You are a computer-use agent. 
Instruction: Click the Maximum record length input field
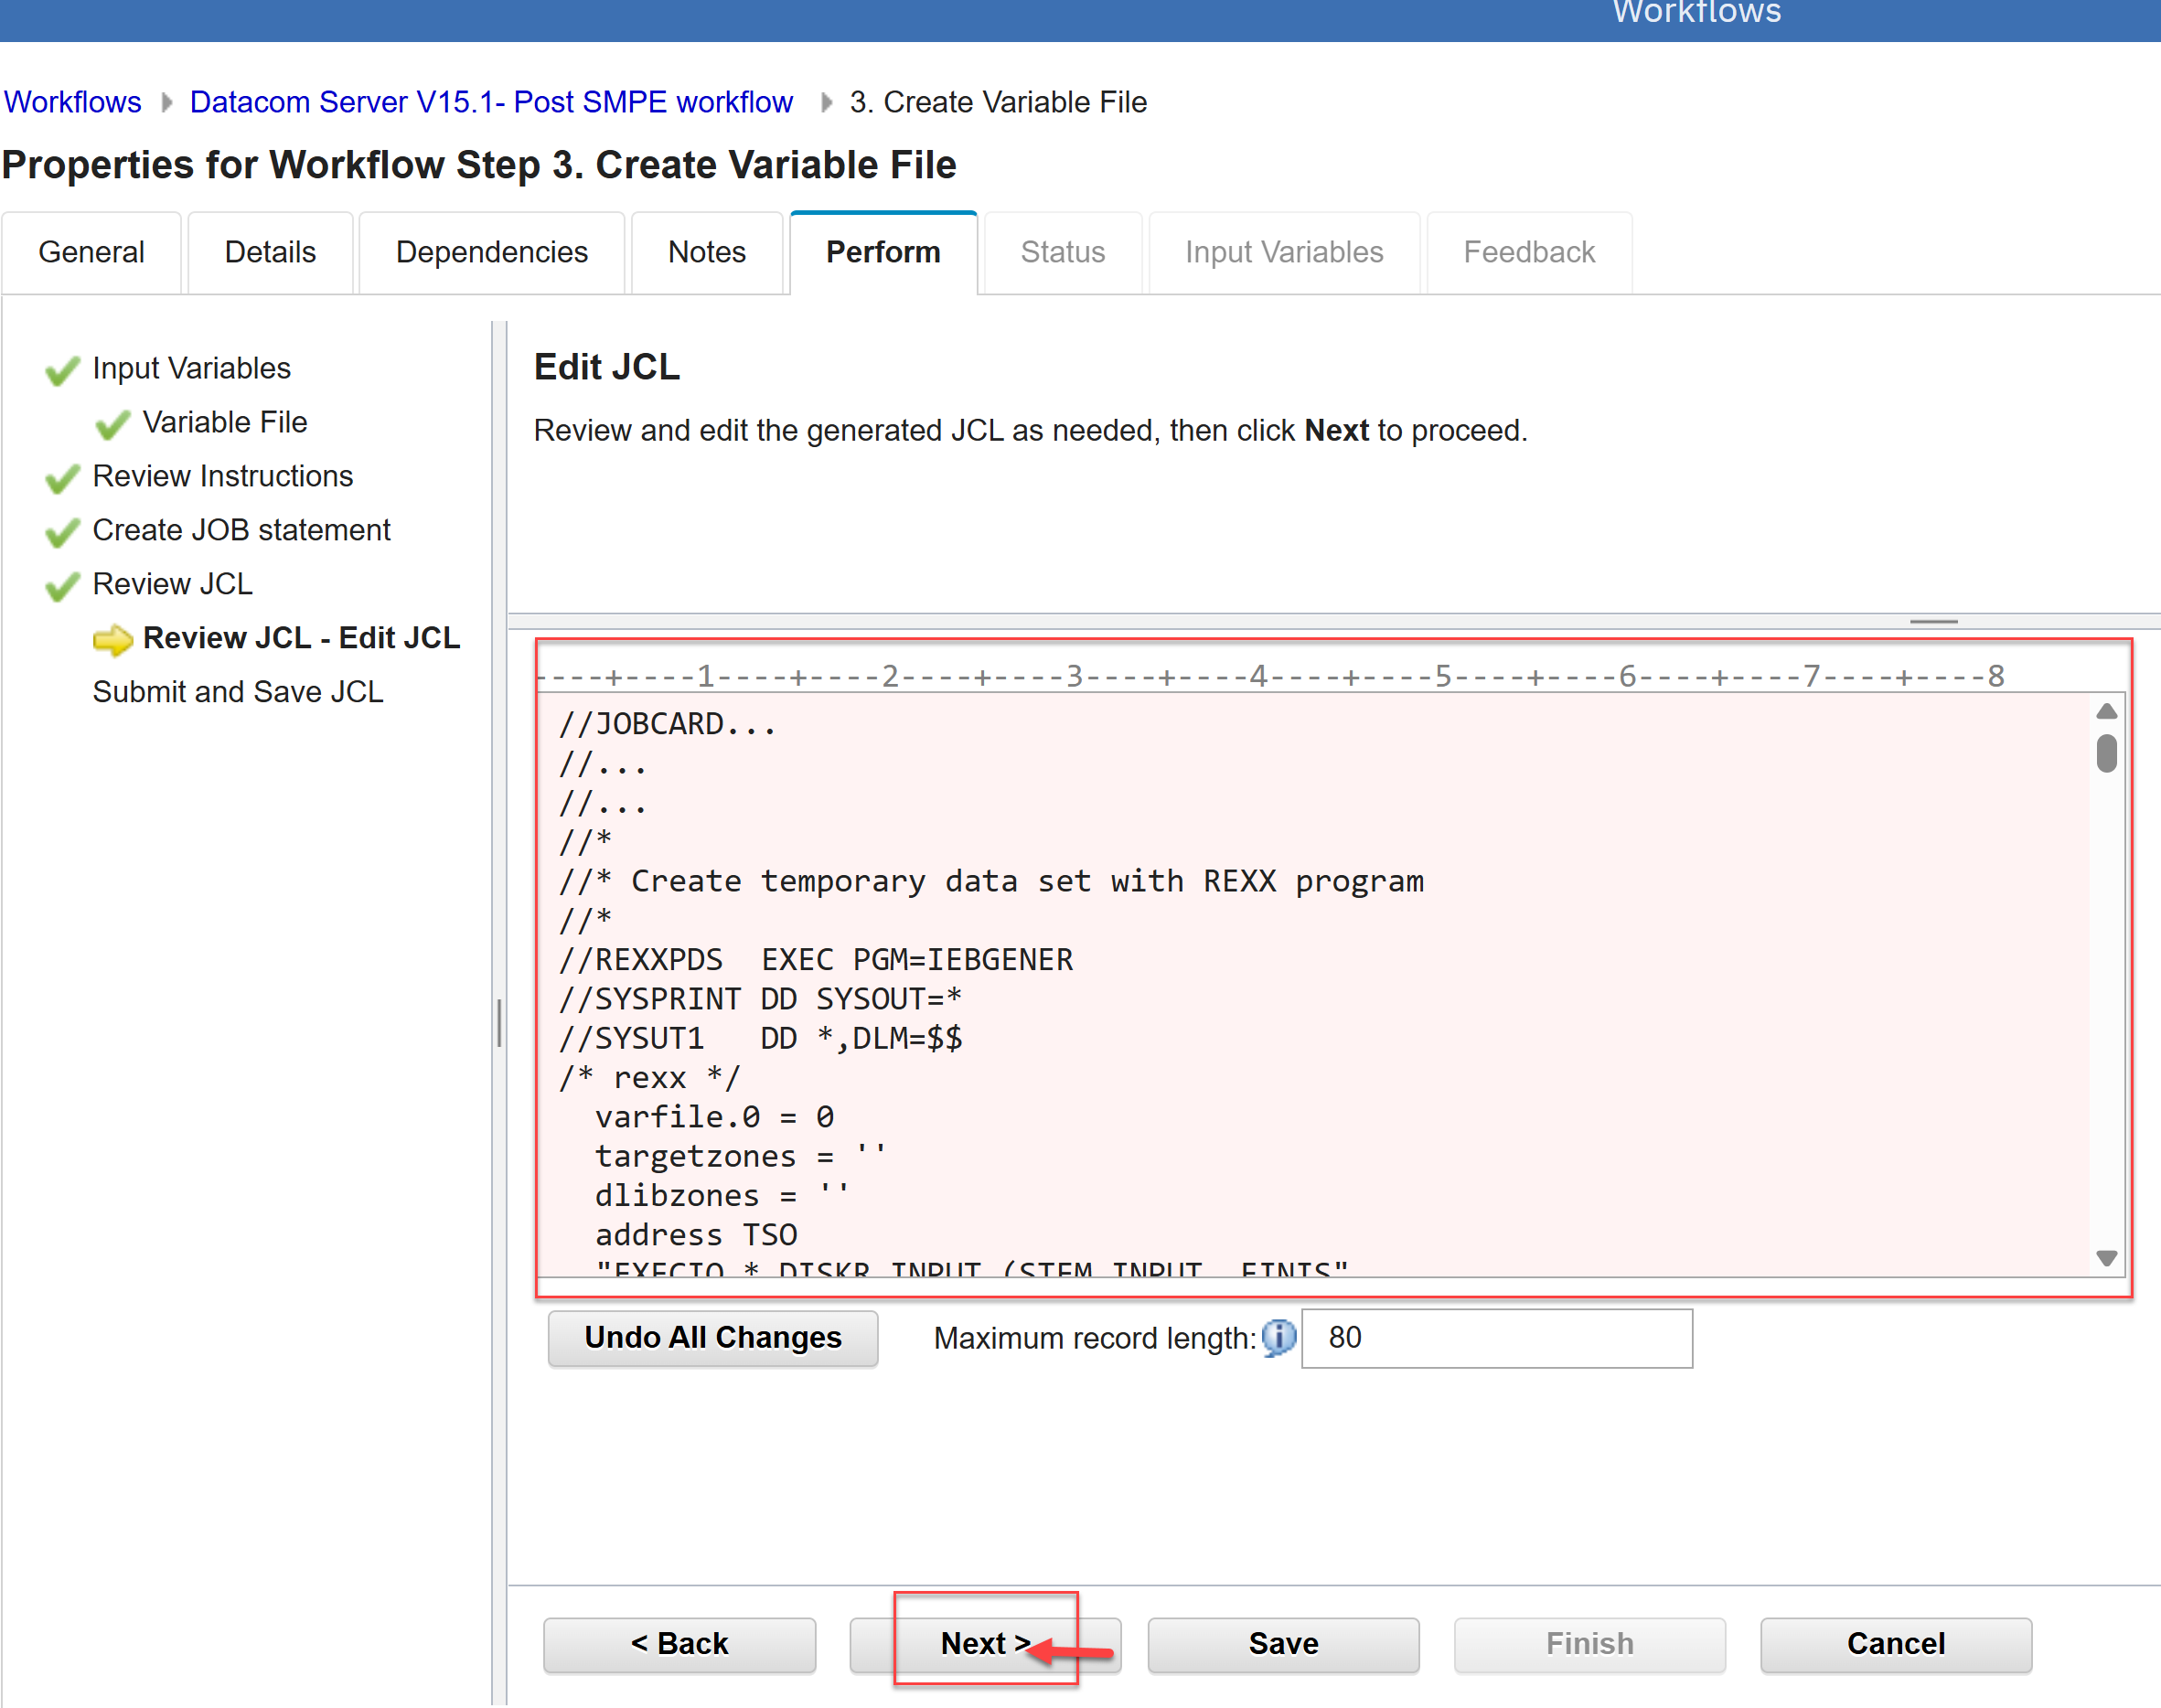pos(1496,1338)
